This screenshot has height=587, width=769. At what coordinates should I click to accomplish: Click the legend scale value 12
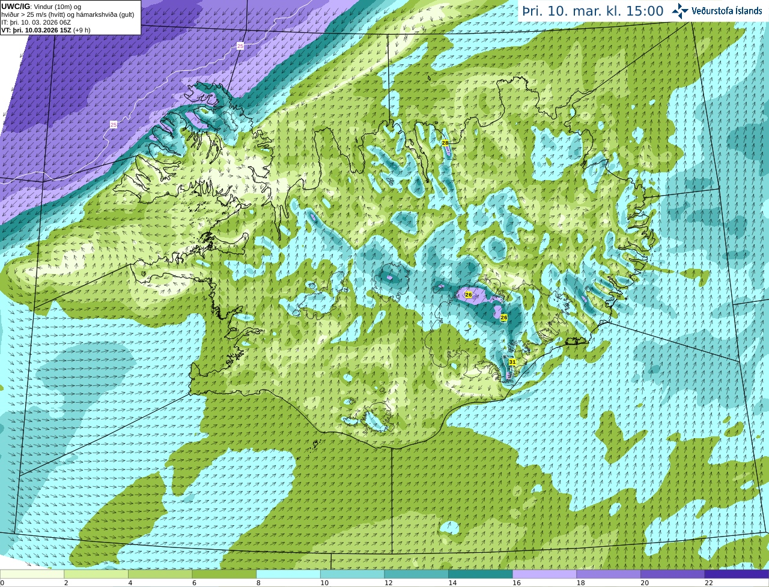pyautogui.click(x=389, y=583)
